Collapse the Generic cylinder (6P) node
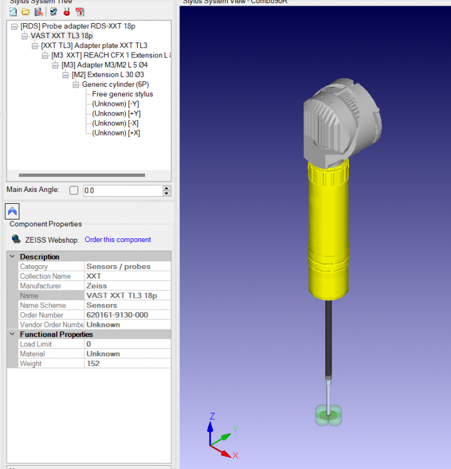Viewport: 451px width, 469px height. pos(76,85)
